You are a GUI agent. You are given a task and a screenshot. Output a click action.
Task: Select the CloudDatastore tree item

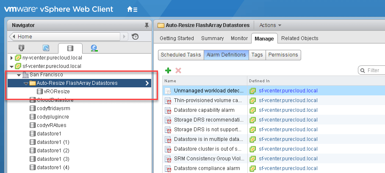[x=55, y=100]
